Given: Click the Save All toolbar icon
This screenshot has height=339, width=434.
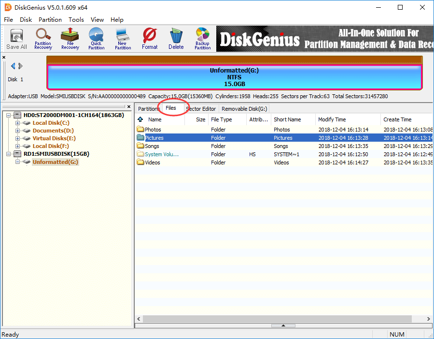Looking at the screenshot, I should pyautogui.click(x=16, y=39).
